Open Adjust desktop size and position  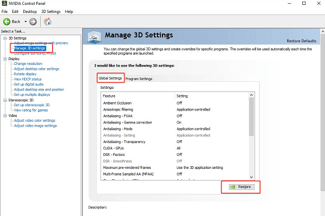coord(39,89)
